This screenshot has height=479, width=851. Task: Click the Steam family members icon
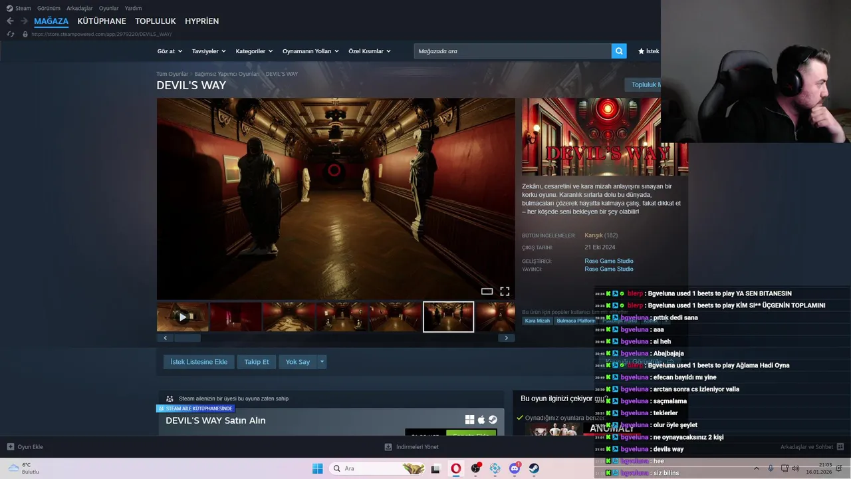tap(170, 399)
